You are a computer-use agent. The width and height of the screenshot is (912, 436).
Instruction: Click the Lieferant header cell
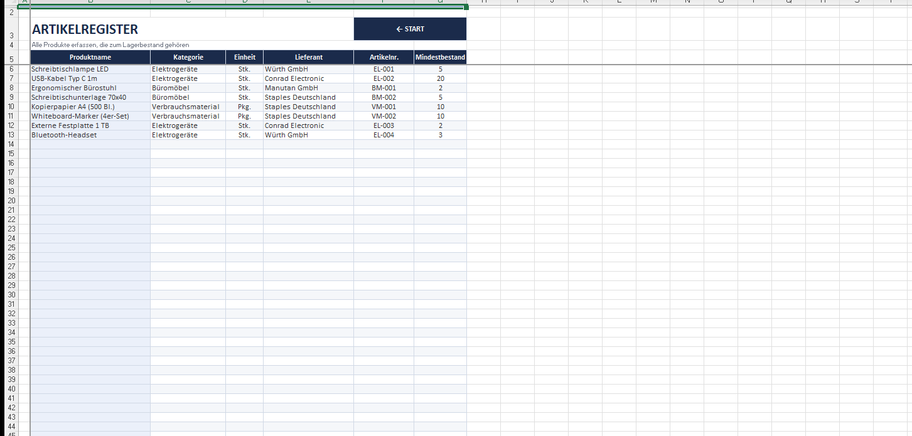click(x=308, y=57)
